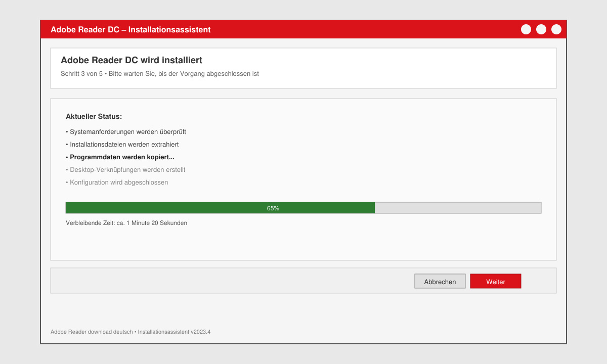Screen dimensions: 607x364
Task: Select 'Systemanforderungen werden überprüft' status line
Action: pos(126,132)
